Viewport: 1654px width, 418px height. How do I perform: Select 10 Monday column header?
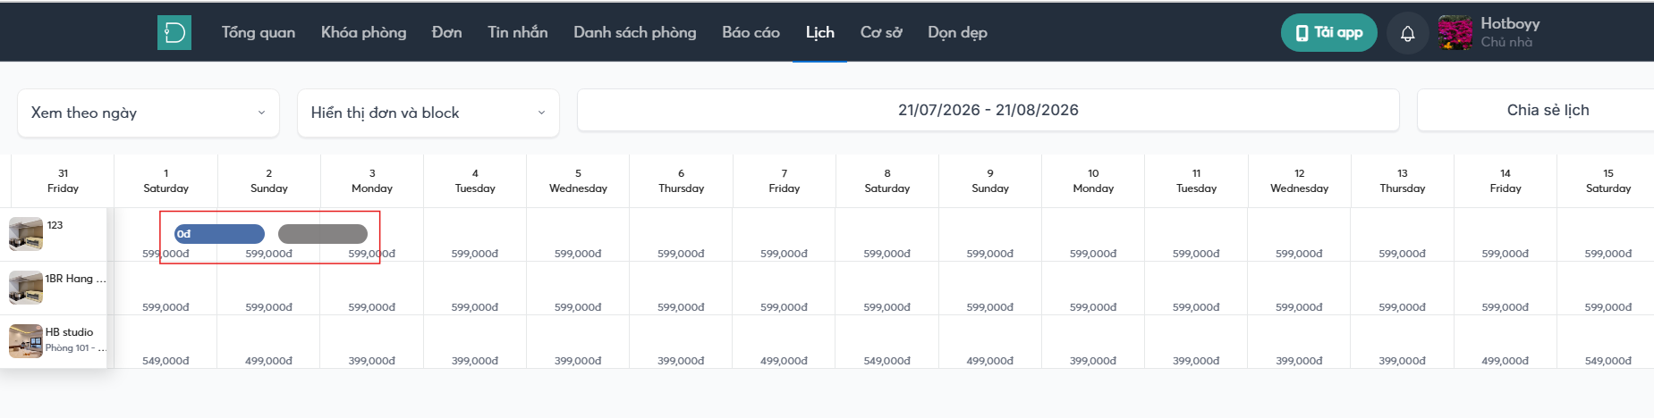point(1093,180)
